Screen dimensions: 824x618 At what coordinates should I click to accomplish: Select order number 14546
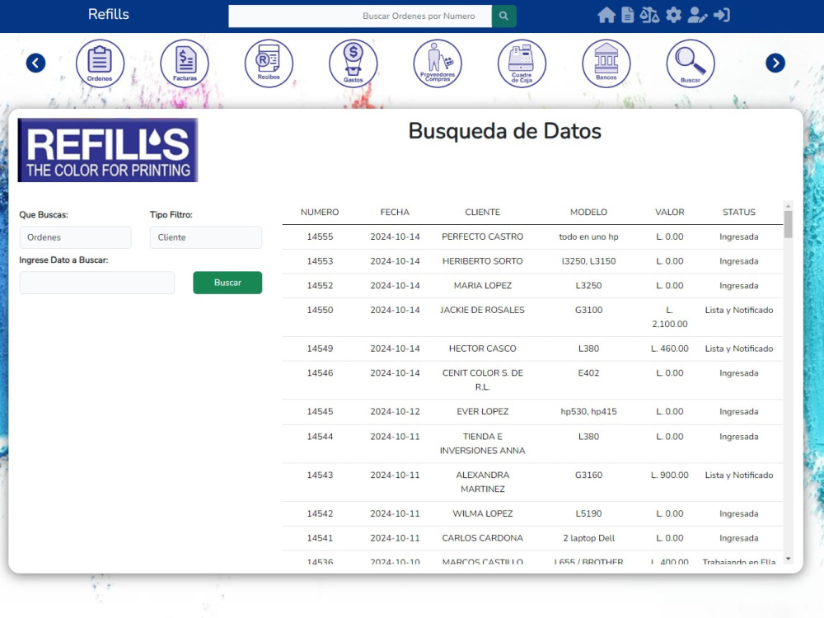coord(320,373)
